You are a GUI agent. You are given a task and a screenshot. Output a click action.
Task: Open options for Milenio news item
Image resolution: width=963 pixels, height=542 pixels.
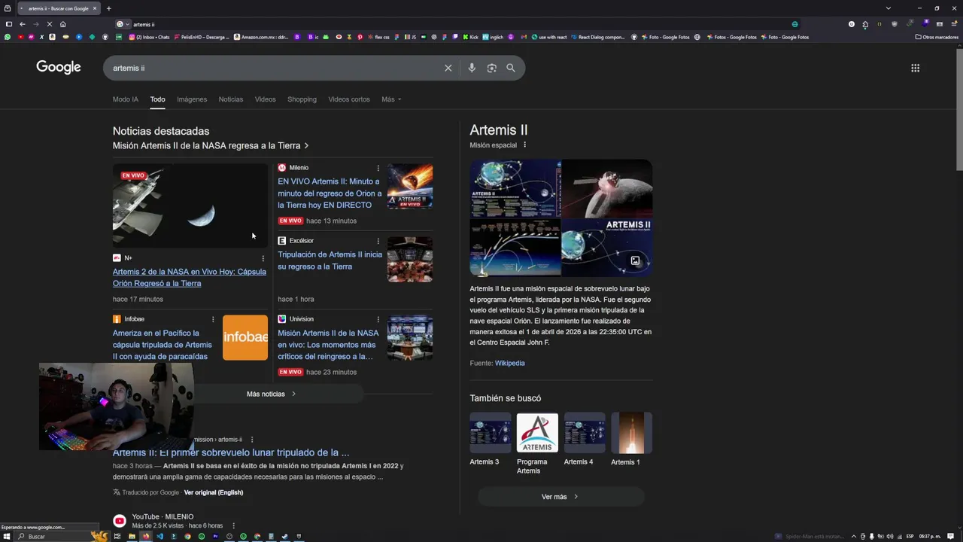click(x=378, y=168)
